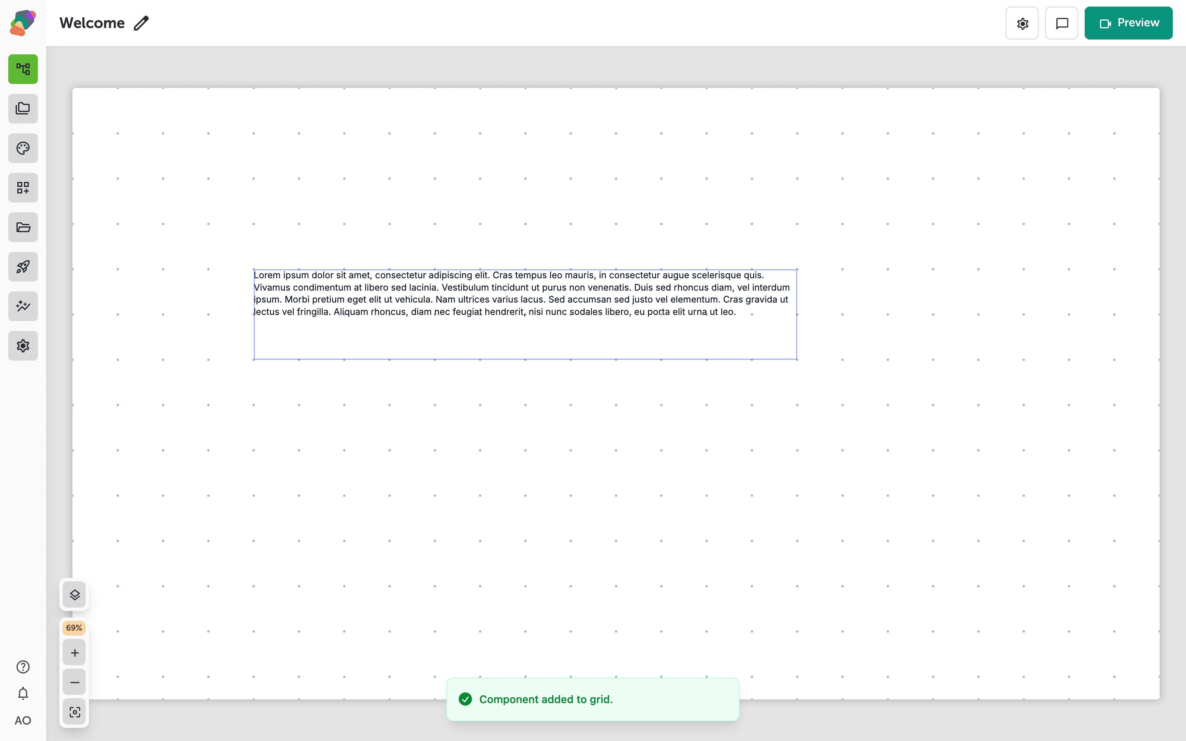Open the page tree structure panel
This screenshot has width=1186, height=741.
point(23,69)
